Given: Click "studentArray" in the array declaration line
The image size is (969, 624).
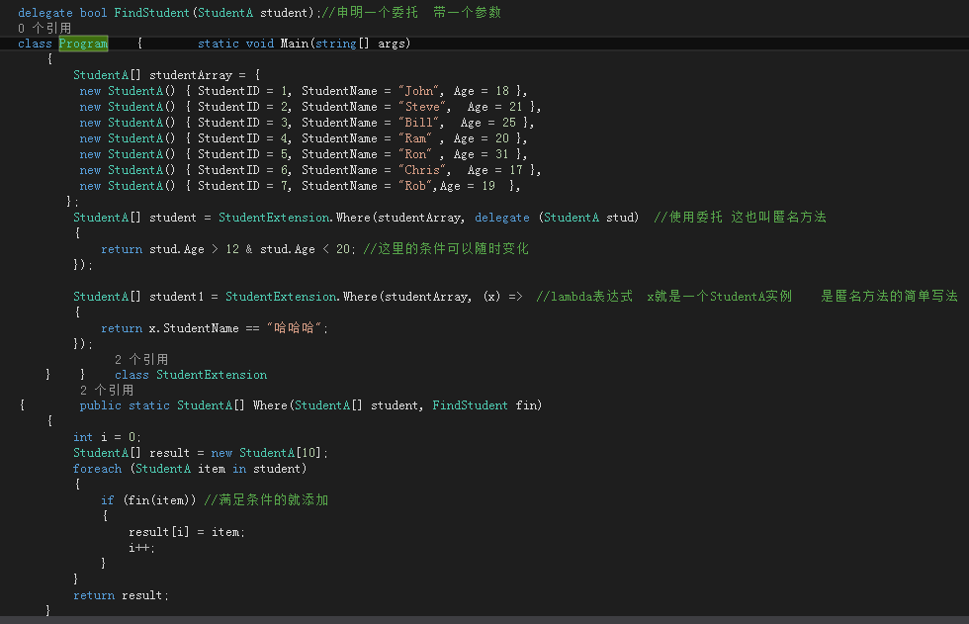Looking at the screenshot, I should pyautogui.click(x=190, y=75).
